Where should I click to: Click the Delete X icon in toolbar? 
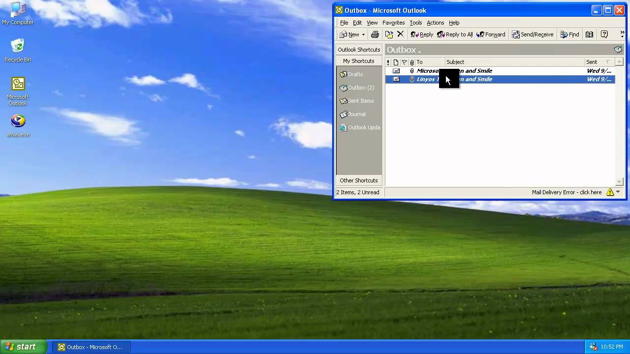pyautogui.click(x=400, y=34)
